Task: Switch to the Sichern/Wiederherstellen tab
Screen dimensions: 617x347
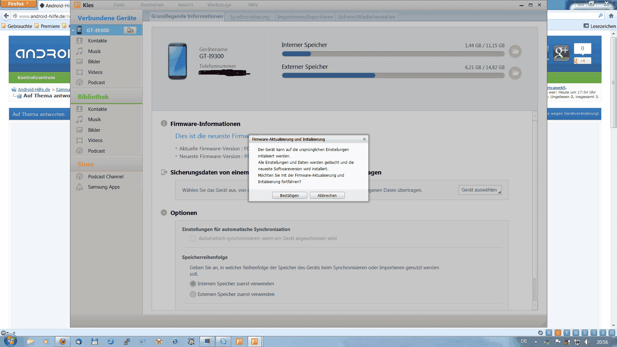Action: tap(366, 17)
